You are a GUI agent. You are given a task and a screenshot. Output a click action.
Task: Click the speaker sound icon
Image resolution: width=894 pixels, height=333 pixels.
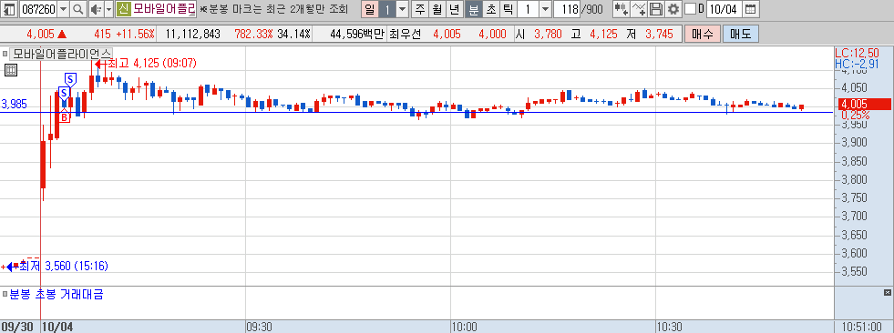(x=96, y=8)
